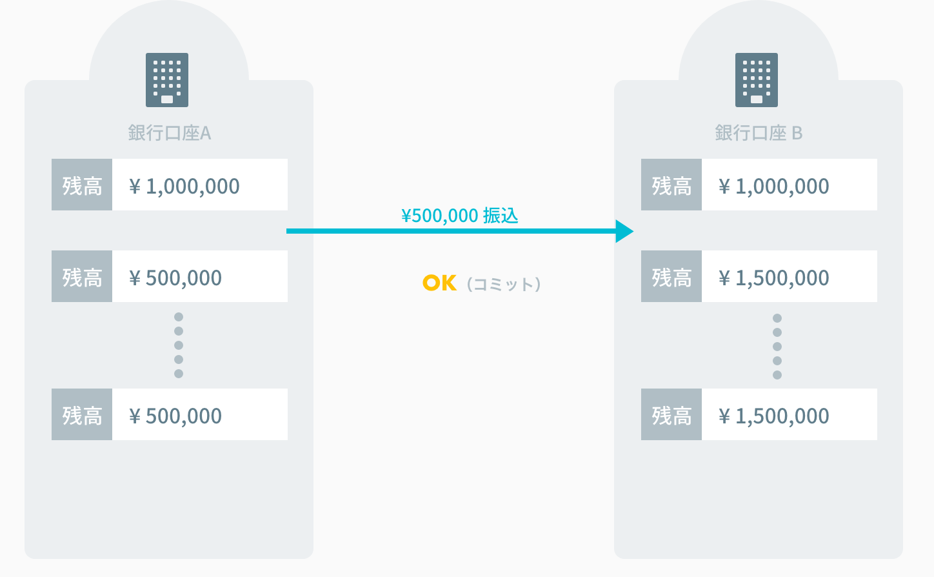Screen dimensions: 934x577
Task: Click the top 残高 label in account A
Action: click(x=82, y=185)
